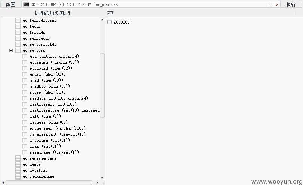Click the table icon next to uc_friends

(18, 32)
